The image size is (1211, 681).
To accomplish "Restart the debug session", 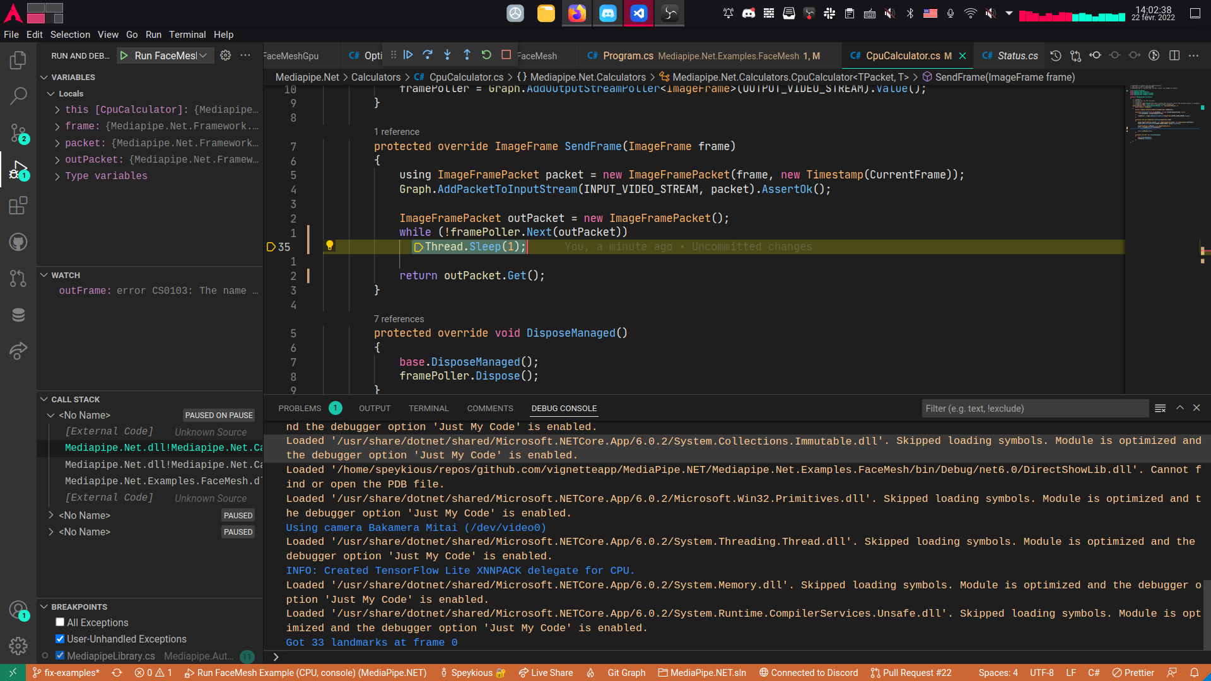I will [486, 55].
